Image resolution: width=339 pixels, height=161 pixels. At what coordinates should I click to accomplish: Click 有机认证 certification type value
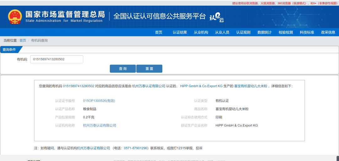(x=222, y=101)
